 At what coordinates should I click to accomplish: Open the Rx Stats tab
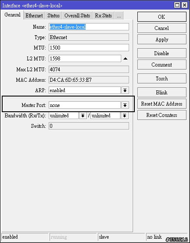coord(103,16)
